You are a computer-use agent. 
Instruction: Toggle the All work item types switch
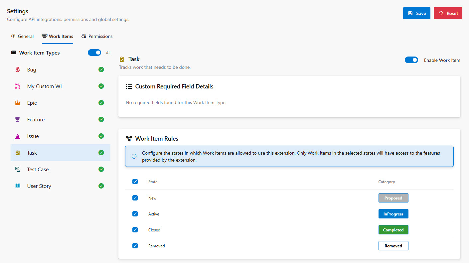coord(94,53)
